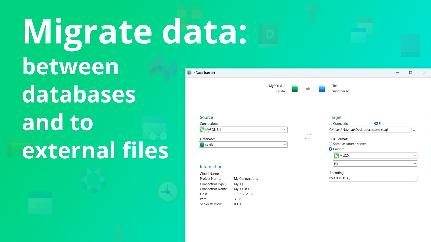Image resolution: width=431 pixels, height=242 pixels.
Task: Minimize the Data Transfer window
Action: point(398,73)
